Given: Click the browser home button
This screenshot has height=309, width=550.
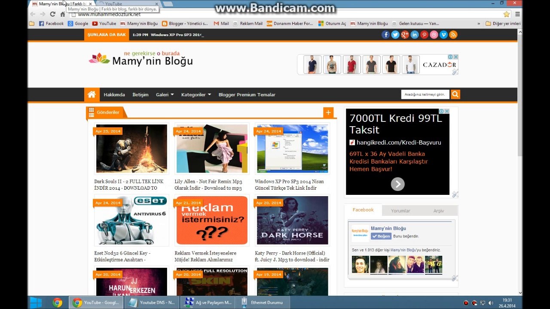Looking at the screenshot, I should [x=63, y=14].
